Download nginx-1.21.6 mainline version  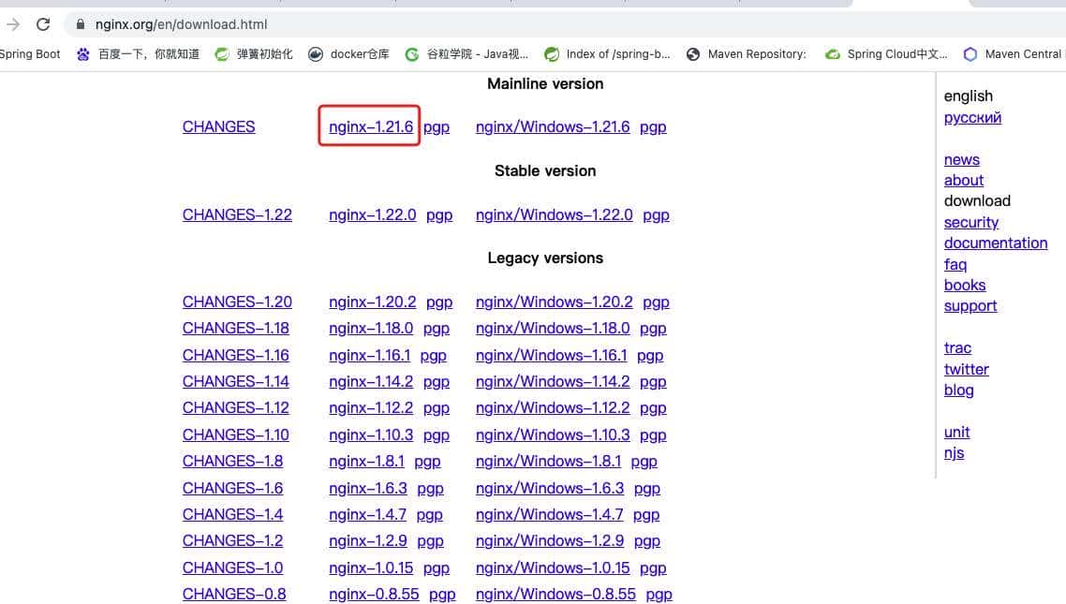(369, 126)
